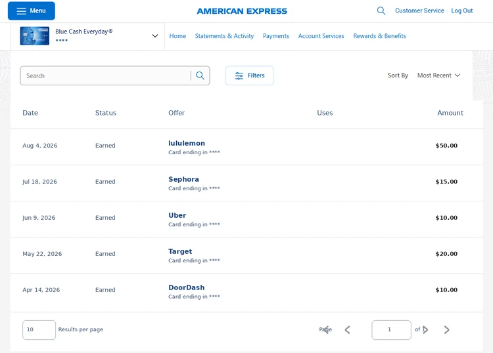Click the header search magnifier icon
Image resolution: width=493 pixels, height=353 pixels.
click(381, 10)
